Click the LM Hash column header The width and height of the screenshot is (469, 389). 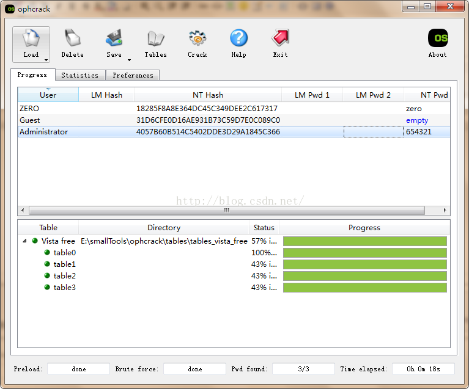pyautogui.click(x=106, y=95)
